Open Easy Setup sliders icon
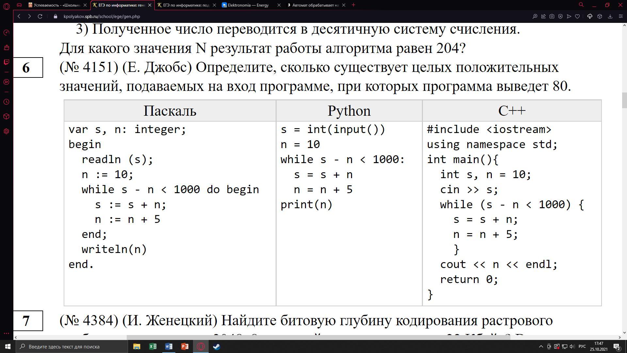Screen dimensions: 627x353 [621, 16]
